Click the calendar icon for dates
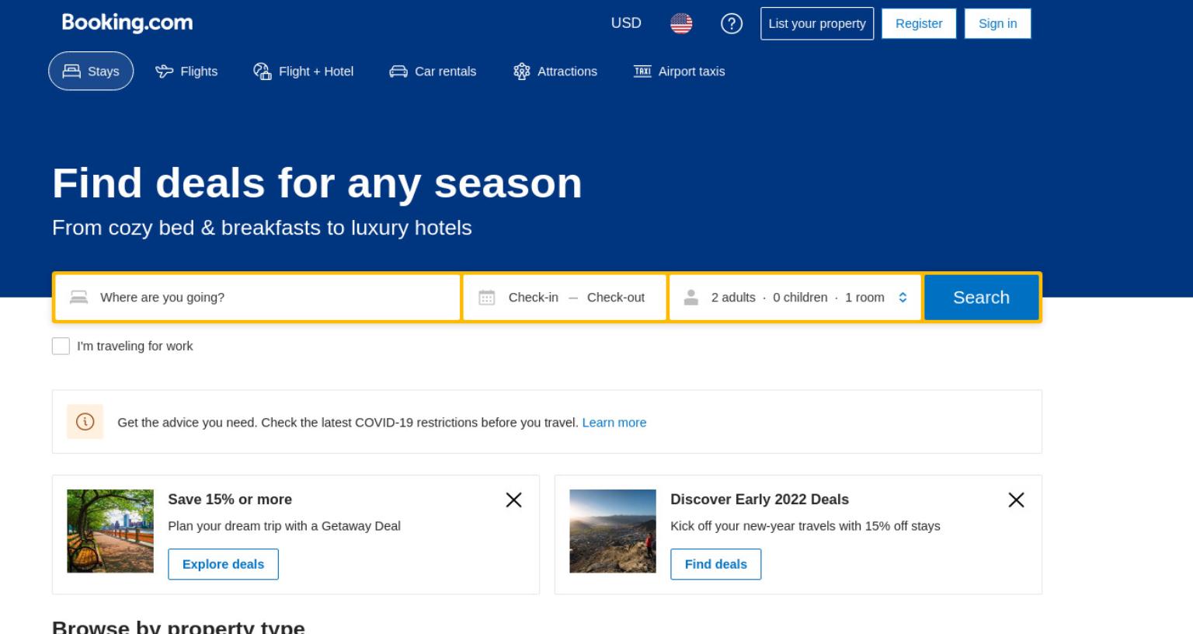Image resolution: width=1193 pixels, height=634 pixels. (x=487, y=298)
